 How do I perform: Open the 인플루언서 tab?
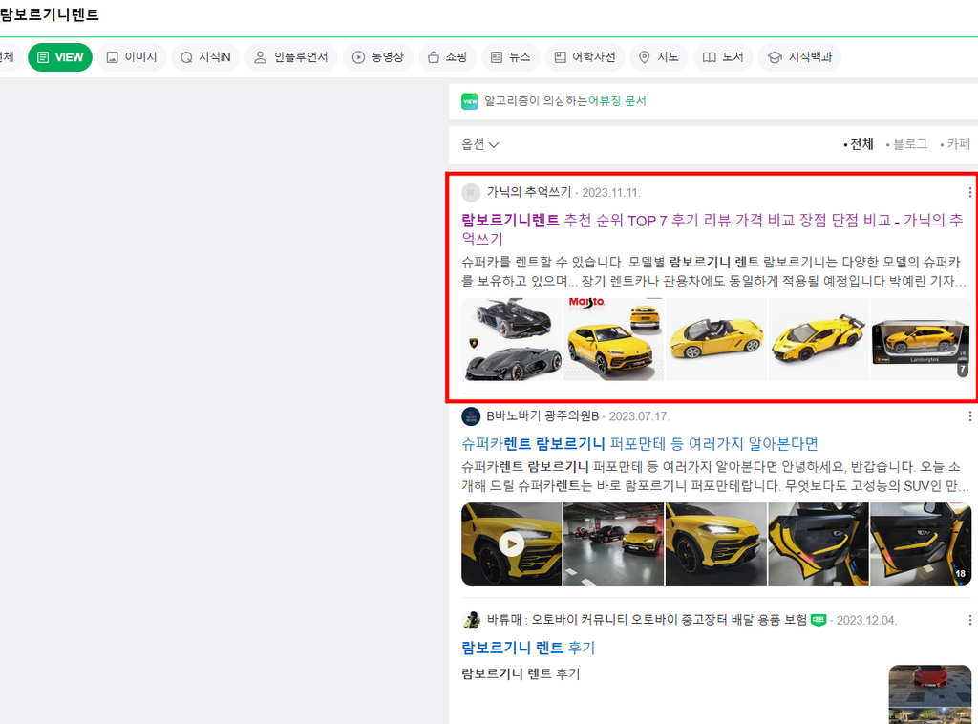(291, 57)
